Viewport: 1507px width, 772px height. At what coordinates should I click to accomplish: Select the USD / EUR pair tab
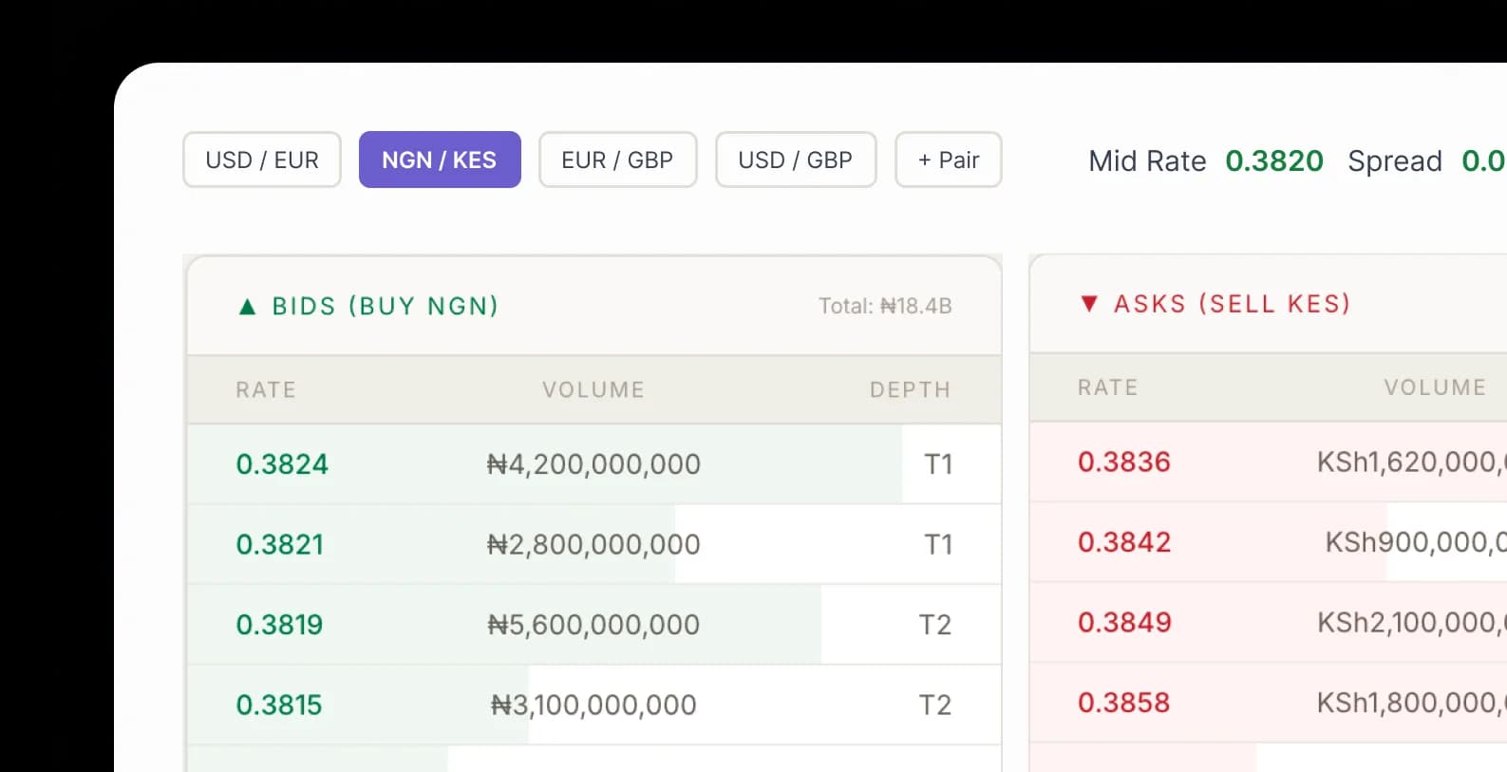(262, 160)
